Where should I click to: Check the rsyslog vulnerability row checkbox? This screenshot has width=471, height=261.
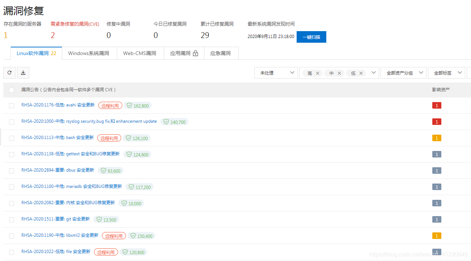pyautogui.click(x=12, y=122)
